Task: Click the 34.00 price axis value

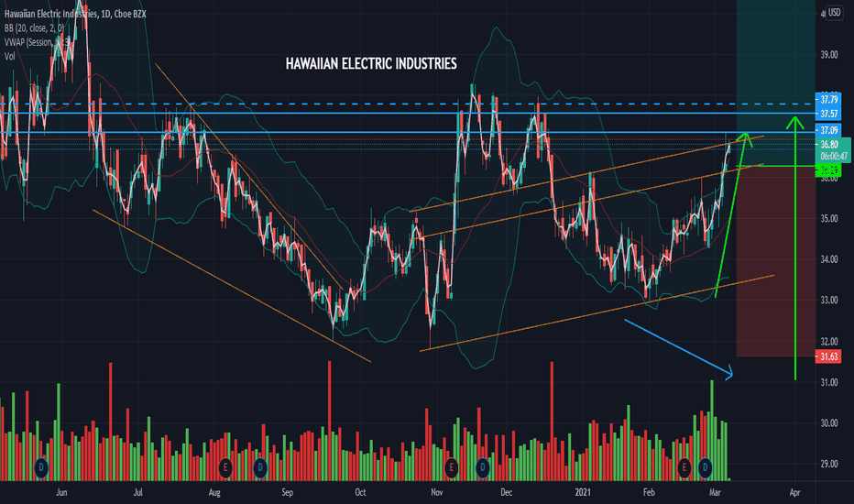Action: click(829, 259)
